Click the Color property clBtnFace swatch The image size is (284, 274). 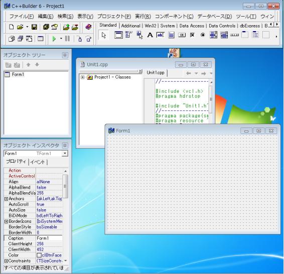tap(39, 255)
